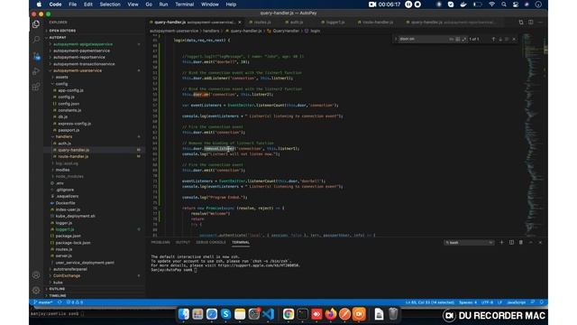577x325 pixels.
Task: Maximize the terminal panel size
Action: [x=531, y=243]
